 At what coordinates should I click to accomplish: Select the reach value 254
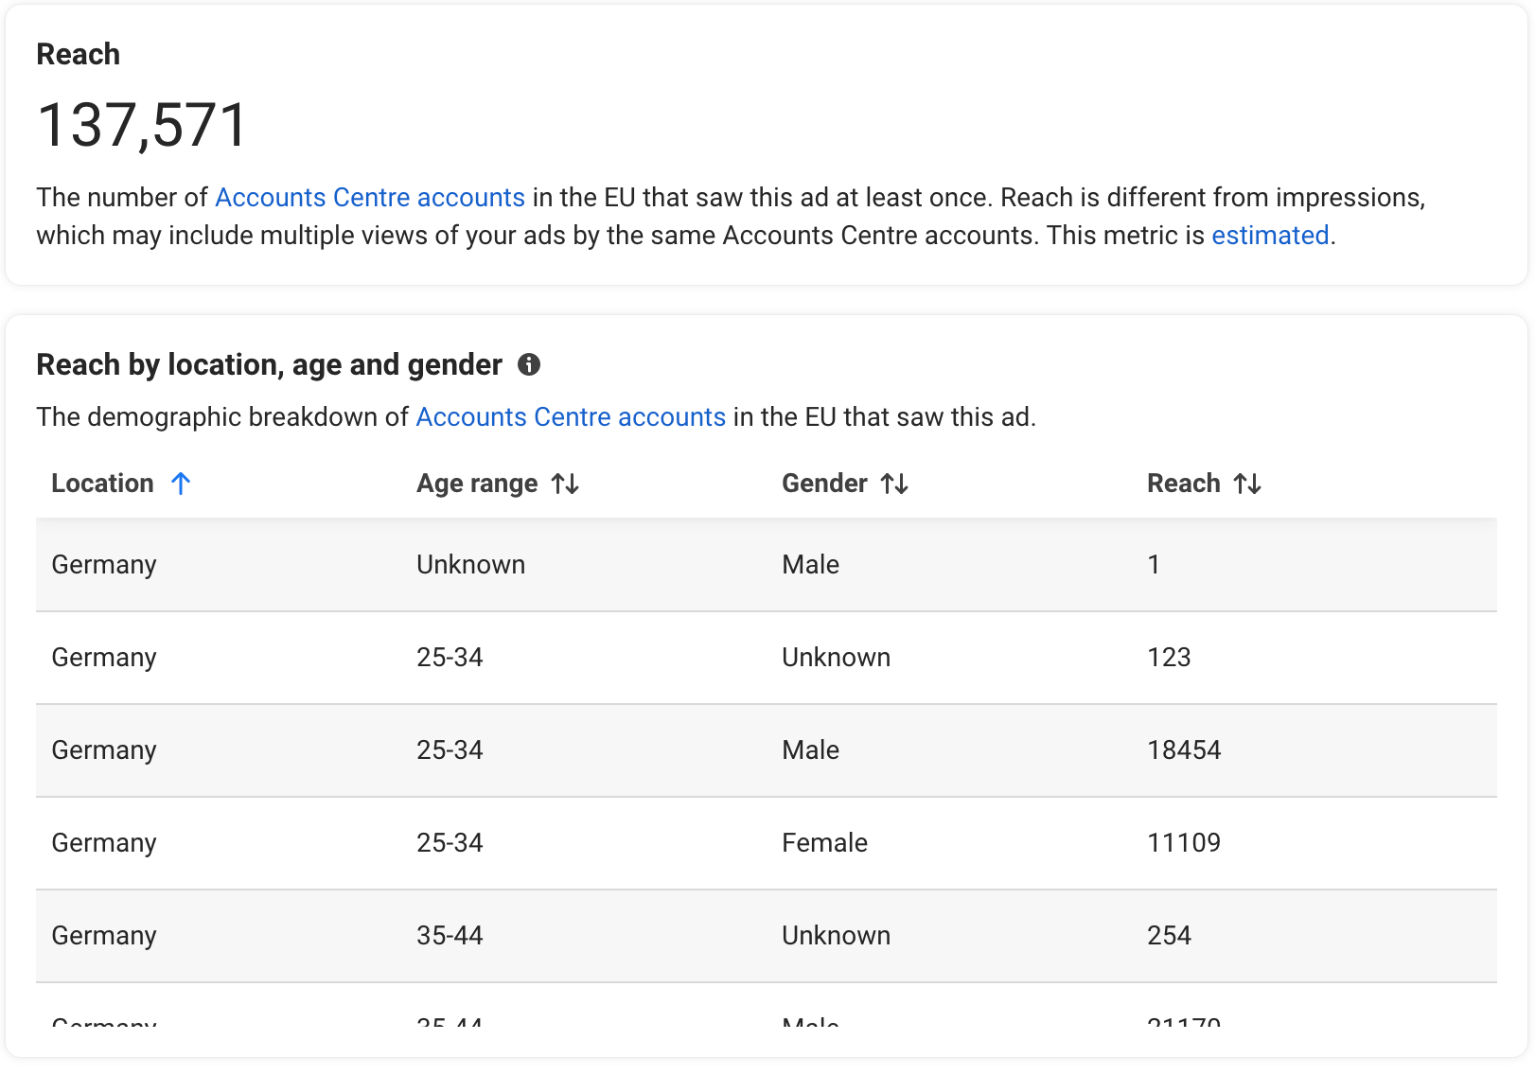pos(1169,936)
